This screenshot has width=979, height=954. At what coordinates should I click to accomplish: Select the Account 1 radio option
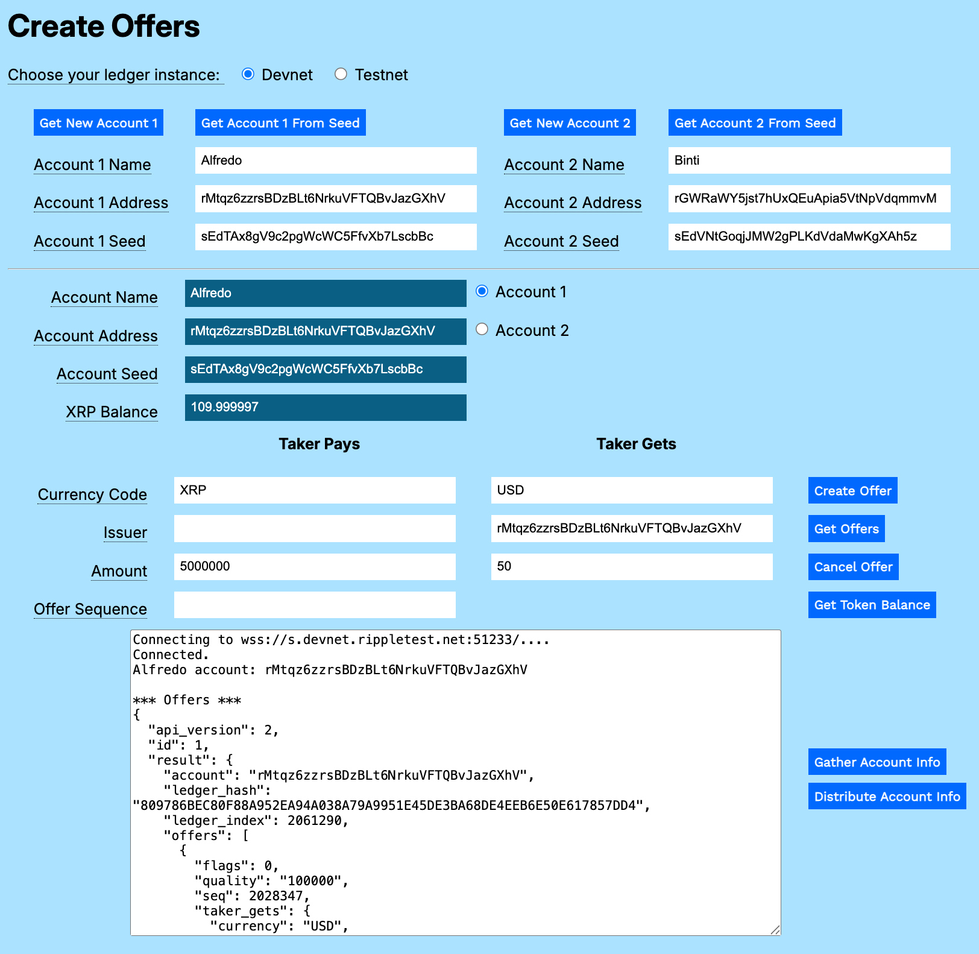pos(482,291)
